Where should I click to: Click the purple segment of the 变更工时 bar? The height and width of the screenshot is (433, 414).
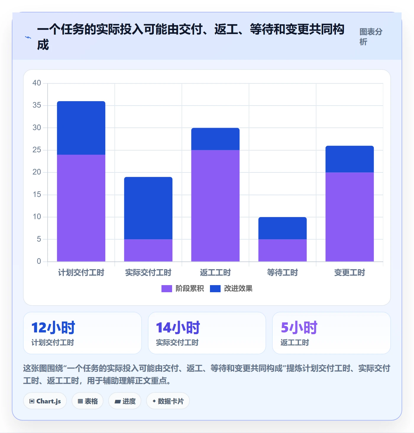pos(350,217)
